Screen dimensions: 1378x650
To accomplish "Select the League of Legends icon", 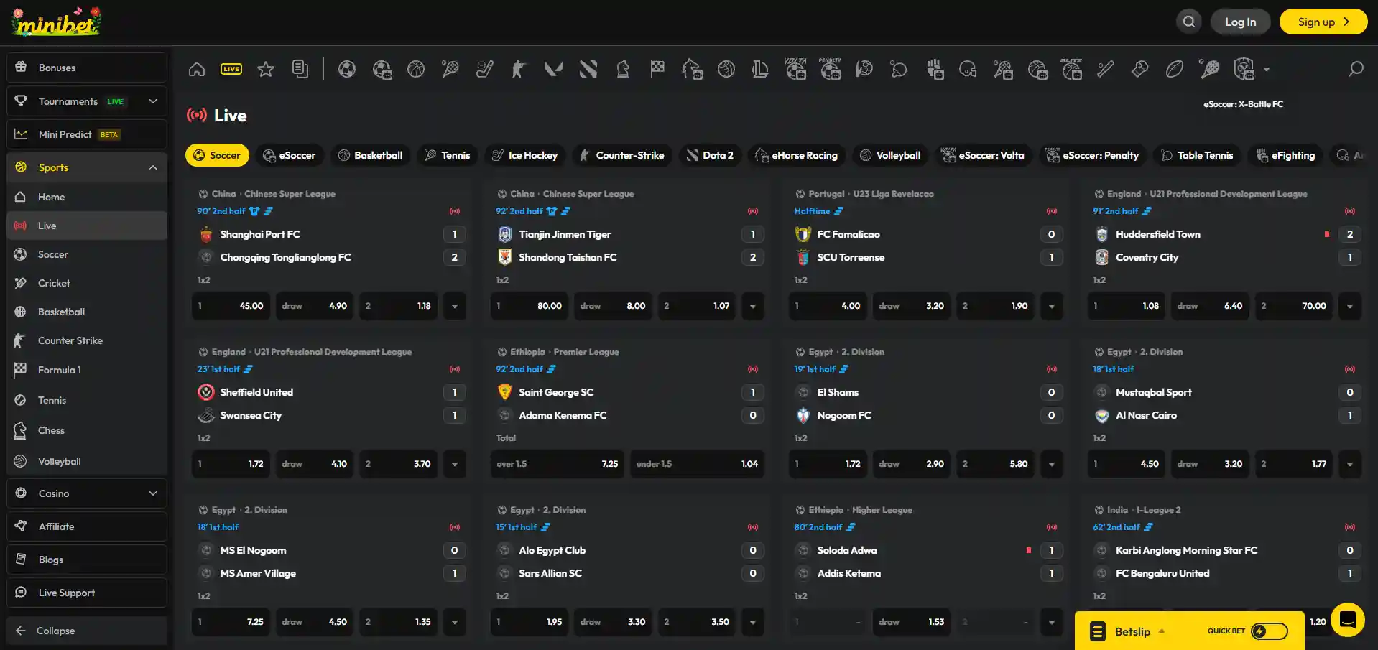I will coord(760,69).
